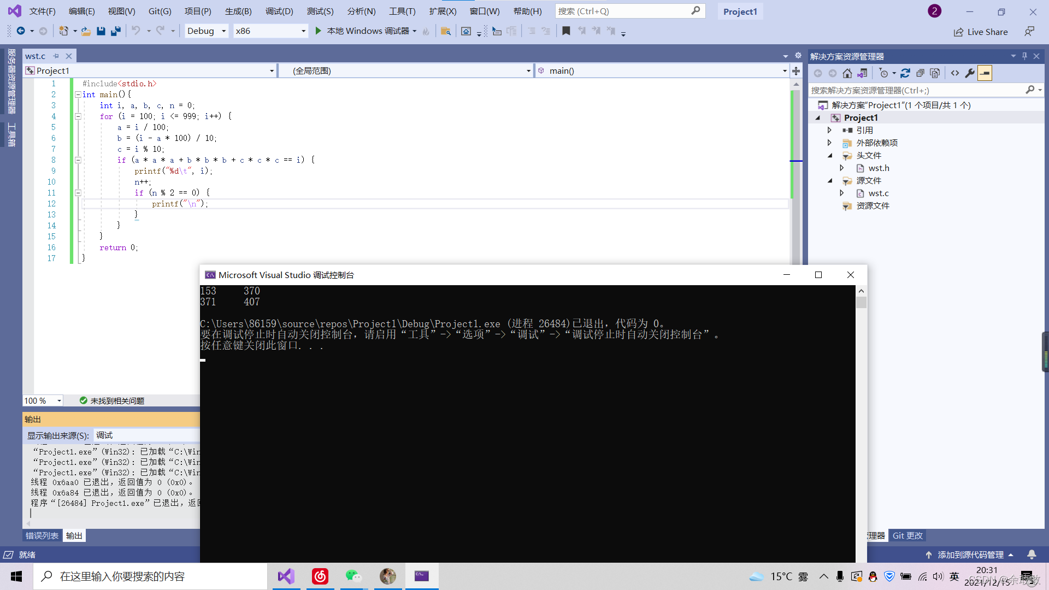This screenshot has height=590, width=1049.
Task: Click the notification bell in the status bar
Action: pyautogui.click(x=1032, y=554)
